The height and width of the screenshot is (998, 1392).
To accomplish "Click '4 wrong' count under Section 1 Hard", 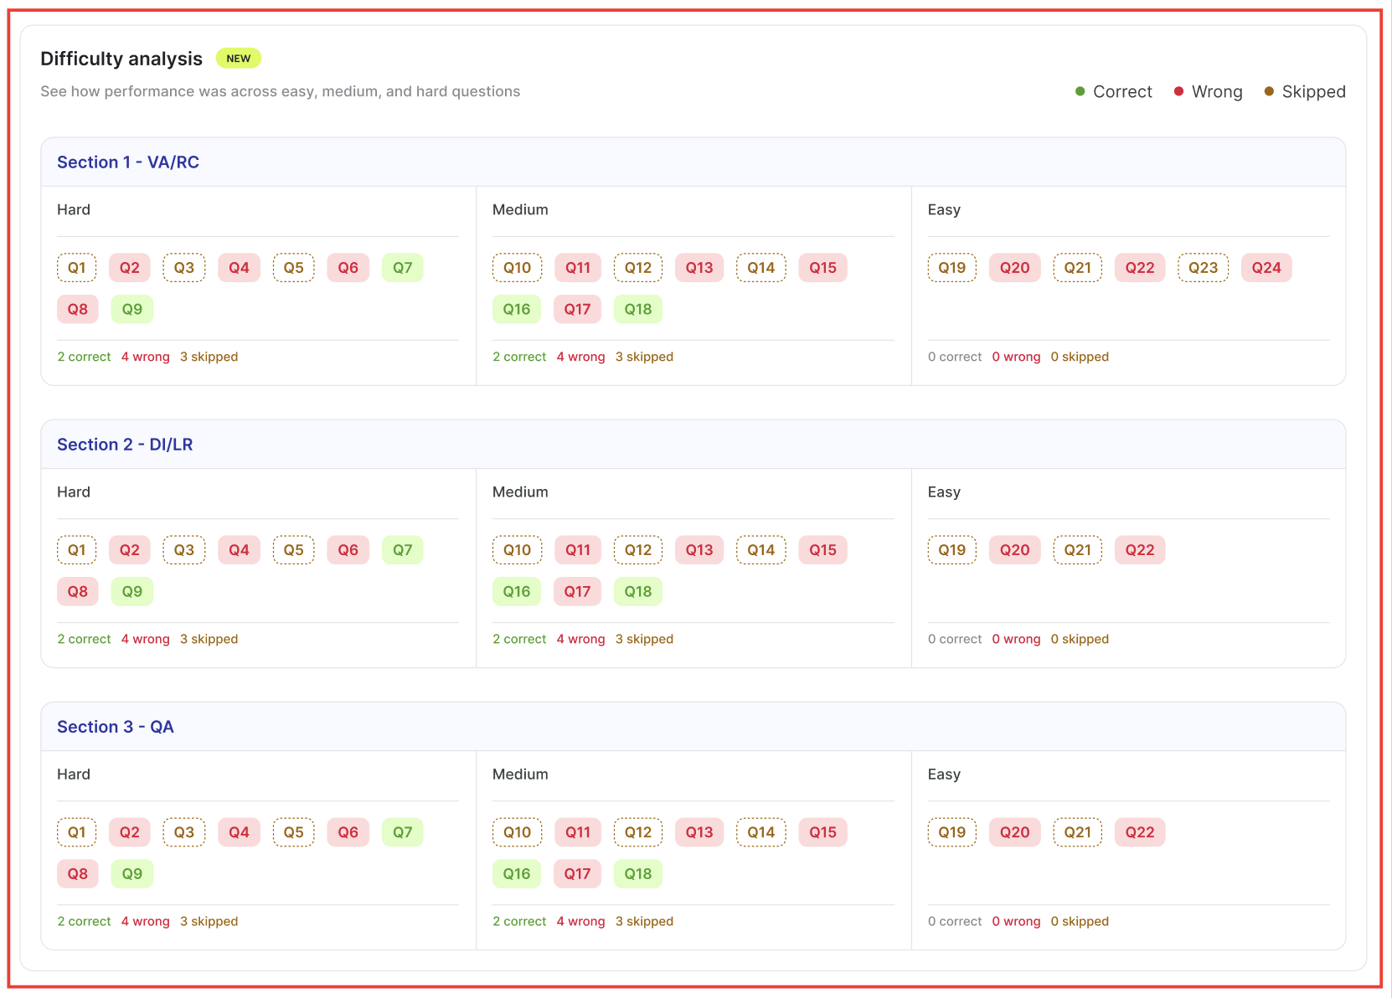I will pyautogui.click(x=146, y=357).
